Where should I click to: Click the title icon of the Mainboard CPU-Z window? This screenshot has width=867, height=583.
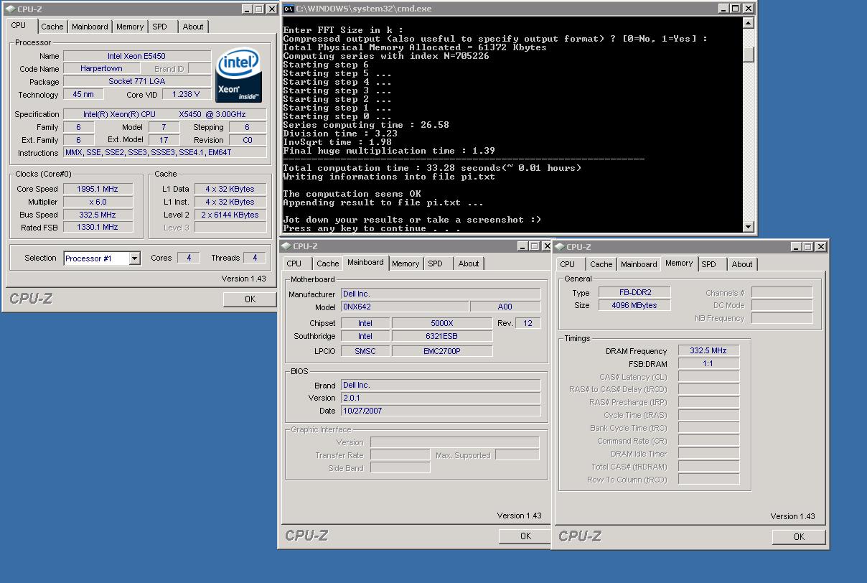pos(286,246)
